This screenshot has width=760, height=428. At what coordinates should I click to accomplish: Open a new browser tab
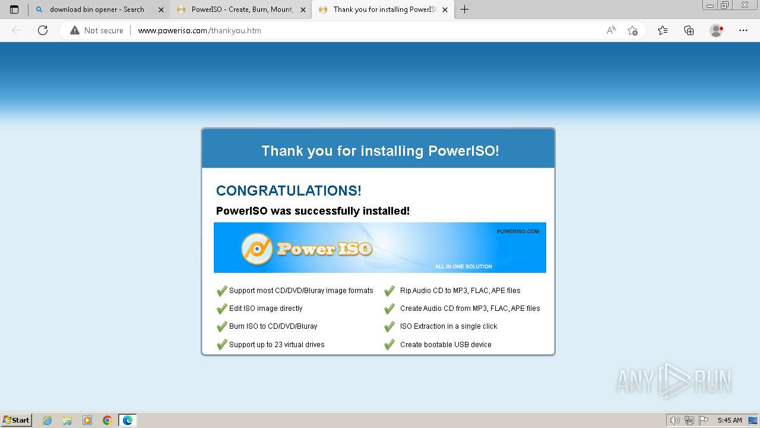(464, 10)
